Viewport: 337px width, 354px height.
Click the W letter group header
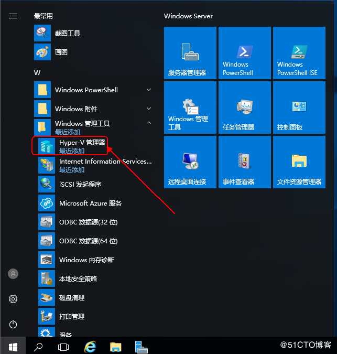tap(37, 73)
